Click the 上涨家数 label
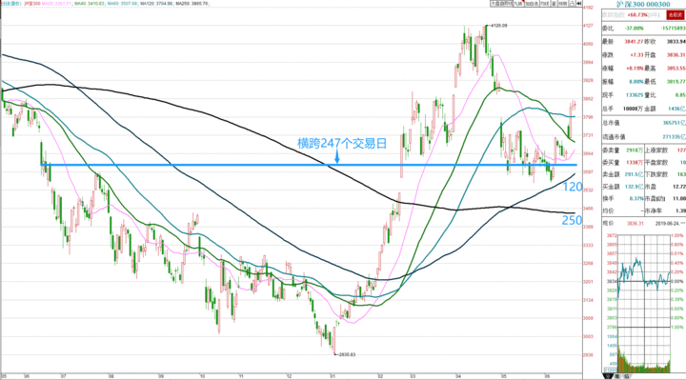Viewport: 686px width, 380px height. click(656, 150)
